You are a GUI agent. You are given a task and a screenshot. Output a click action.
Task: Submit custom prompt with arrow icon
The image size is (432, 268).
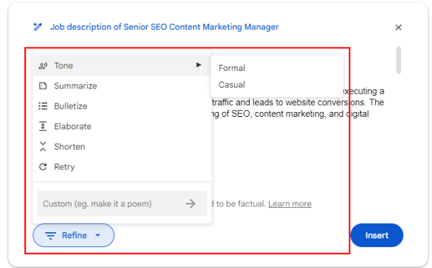pyautogui.click(x=190, y=204)
